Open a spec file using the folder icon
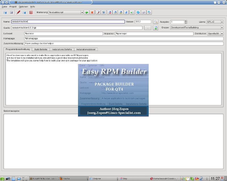This screenshot has width=227, height=181. (5, 12)
